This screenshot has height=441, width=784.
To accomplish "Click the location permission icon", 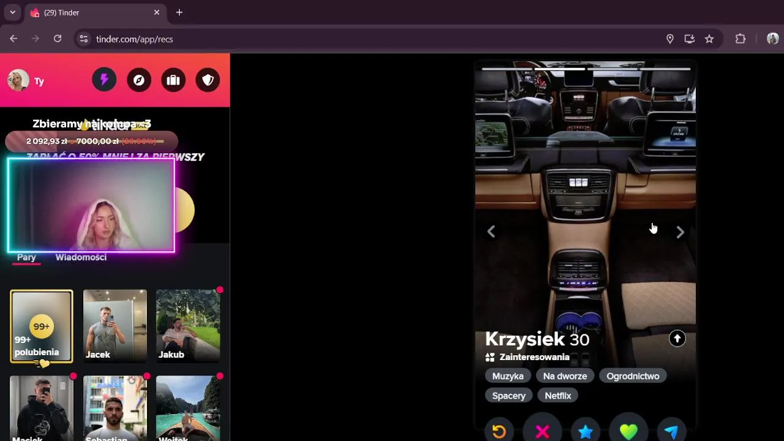I will pos(670,39).
